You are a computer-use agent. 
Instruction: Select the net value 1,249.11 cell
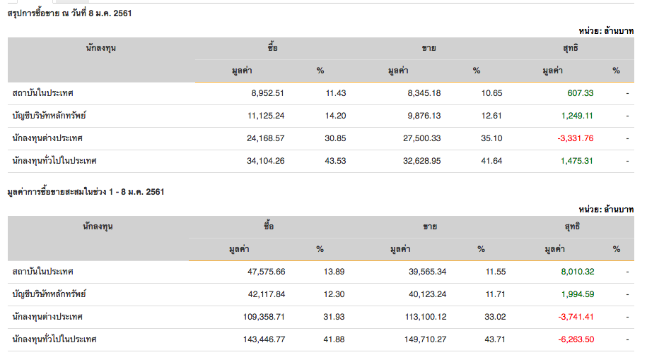click(x=577, y=116)
